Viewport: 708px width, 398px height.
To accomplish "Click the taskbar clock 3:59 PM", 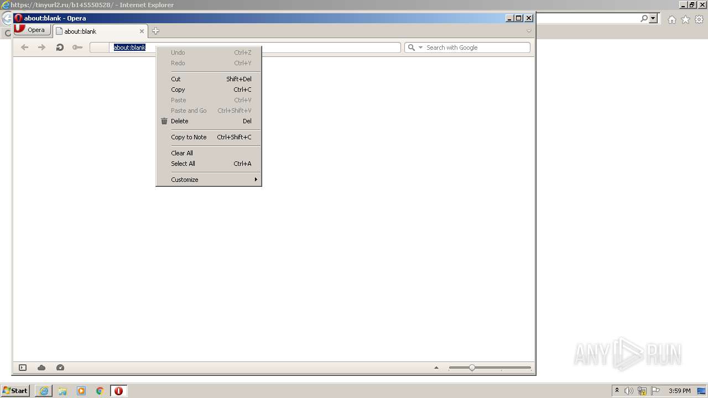I will point(680,391).
